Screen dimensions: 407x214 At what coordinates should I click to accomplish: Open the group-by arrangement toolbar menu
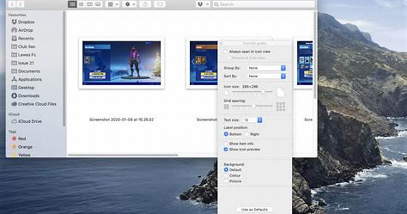[x=113, y=4]
